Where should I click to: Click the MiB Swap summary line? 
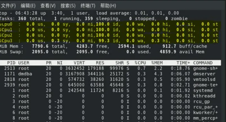[102, 52]
